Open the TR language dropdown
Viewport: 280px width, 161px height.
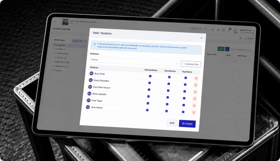coord(206,29)
